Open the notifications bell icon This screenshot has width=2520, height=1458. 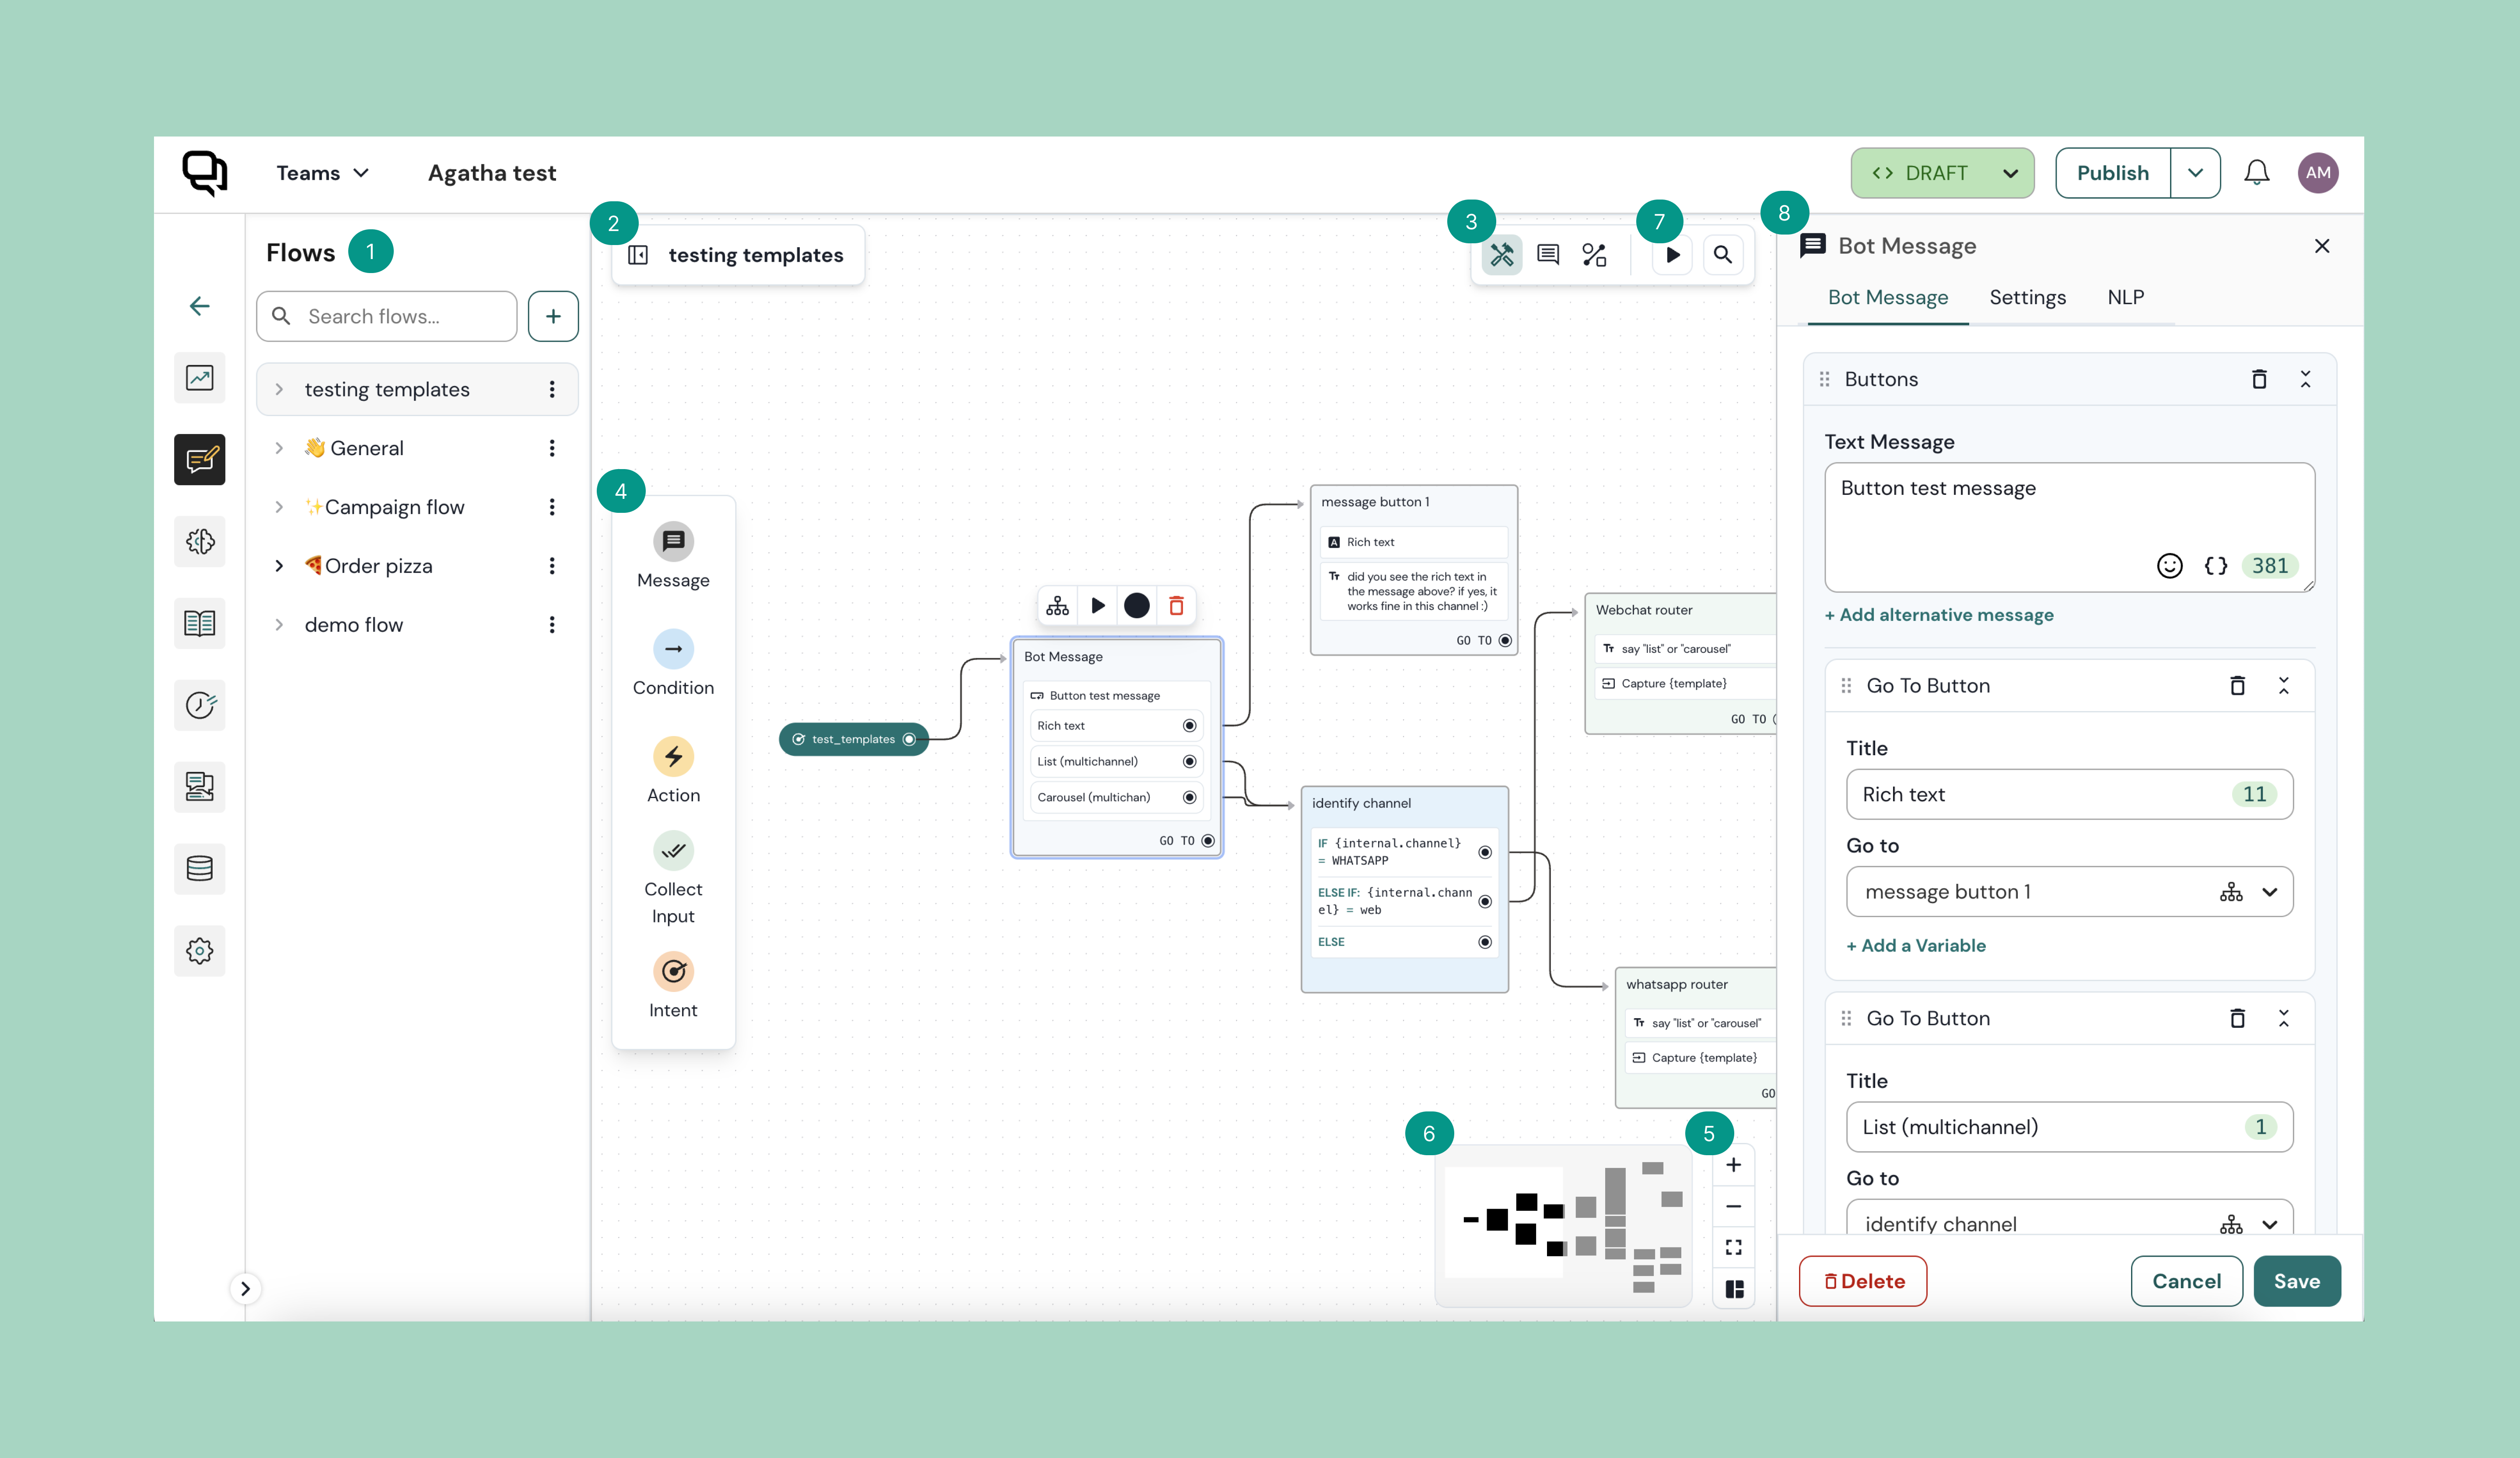pyautogui.click(x=2256, y=173)
